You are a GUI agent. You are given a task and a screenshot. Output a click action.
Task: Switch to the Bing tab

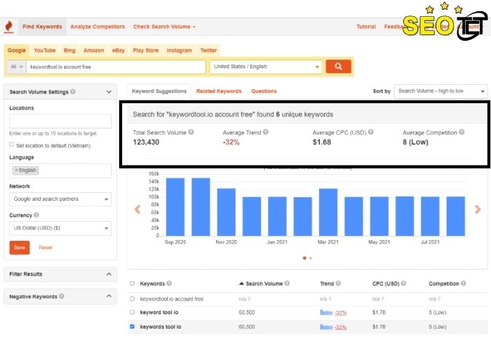pos(69,50)
